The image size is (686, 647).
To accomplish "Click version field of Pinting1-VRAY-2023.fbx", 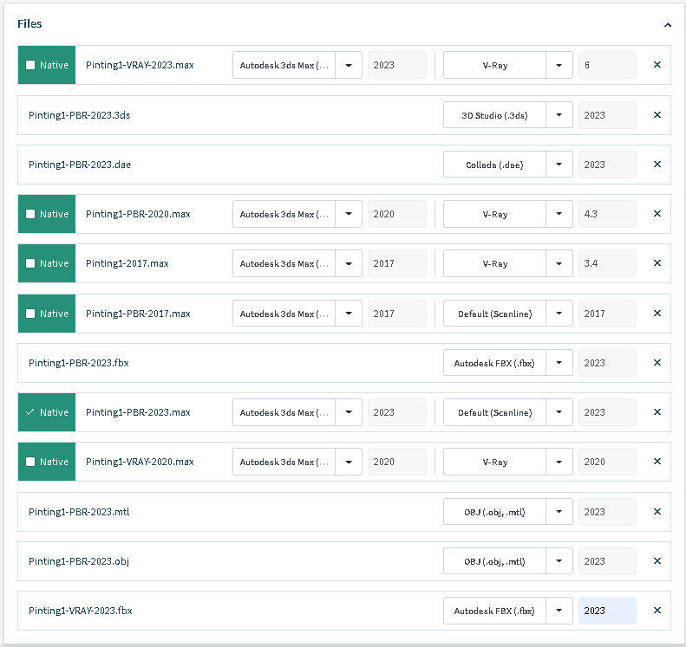I will point(607,611).
